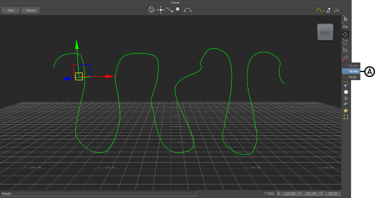Image resolution: width=375 pixels, height=198 pixels.
Task: Open the Display dropdown menu
Action: tap(30, 10)
